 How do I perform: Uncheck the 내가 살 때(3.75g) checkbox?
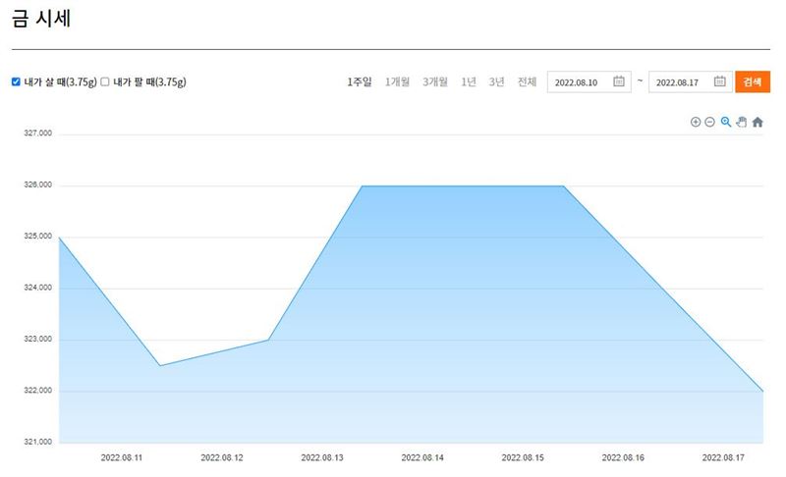(x=16, y=81)
